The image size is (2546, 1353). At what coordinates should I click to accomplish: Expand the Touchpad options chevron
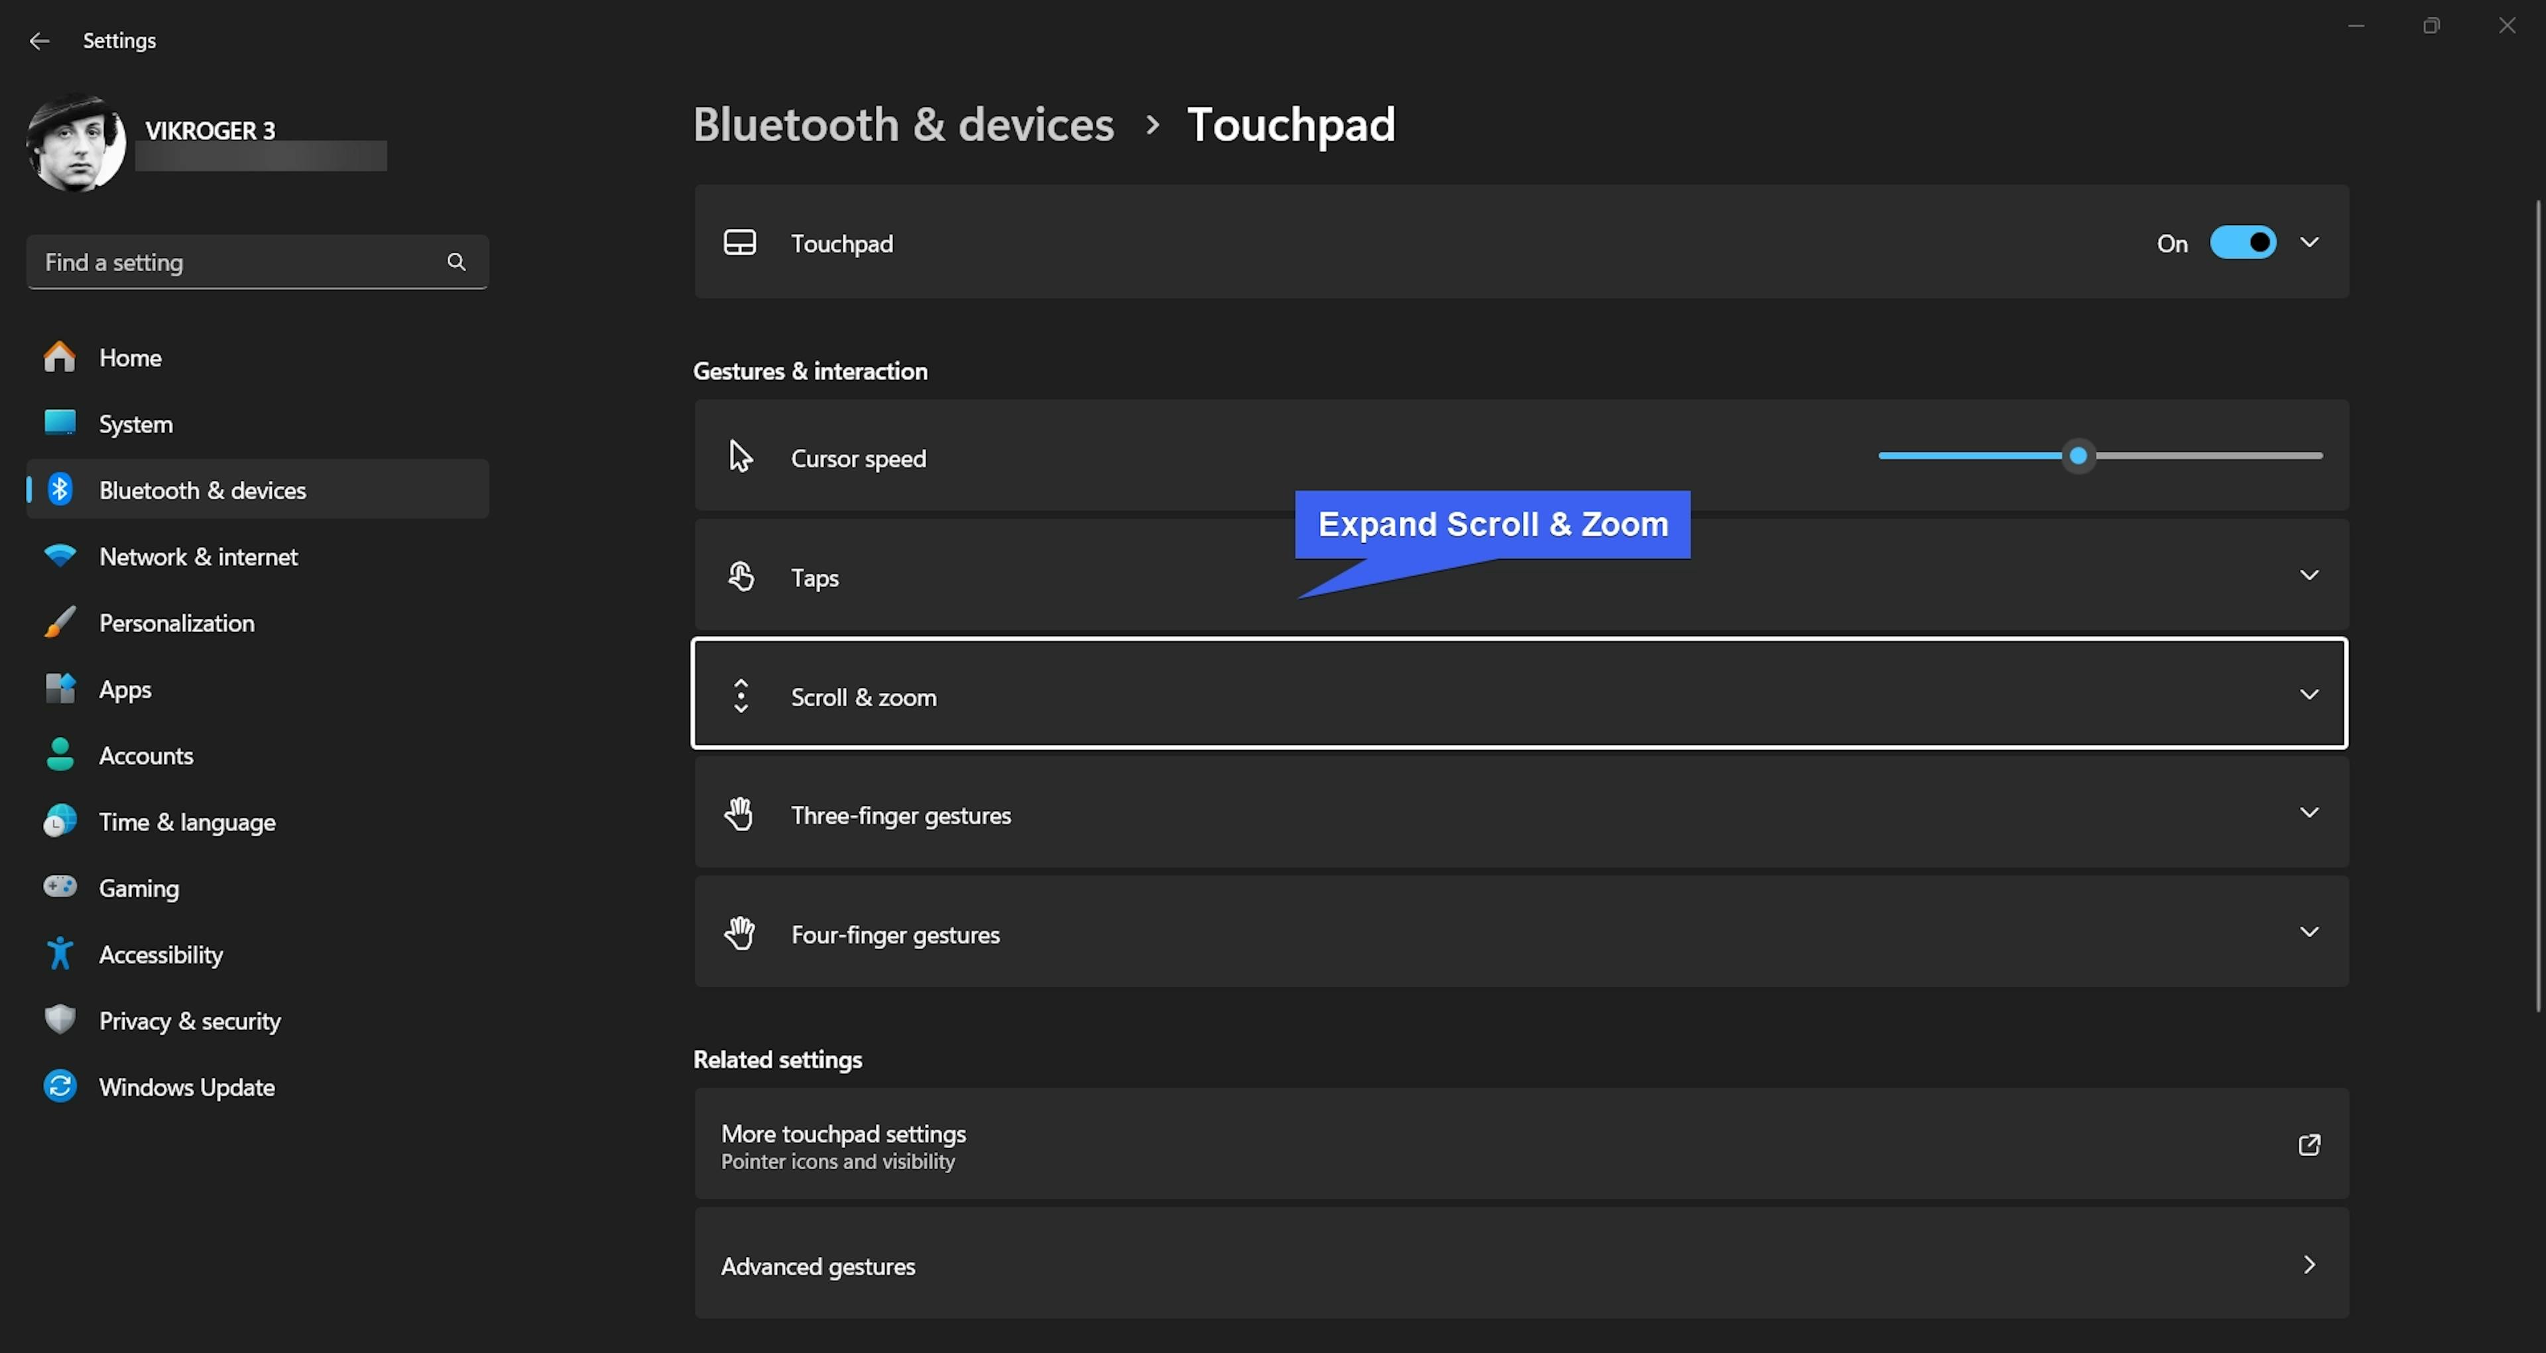pos(2309,242)
